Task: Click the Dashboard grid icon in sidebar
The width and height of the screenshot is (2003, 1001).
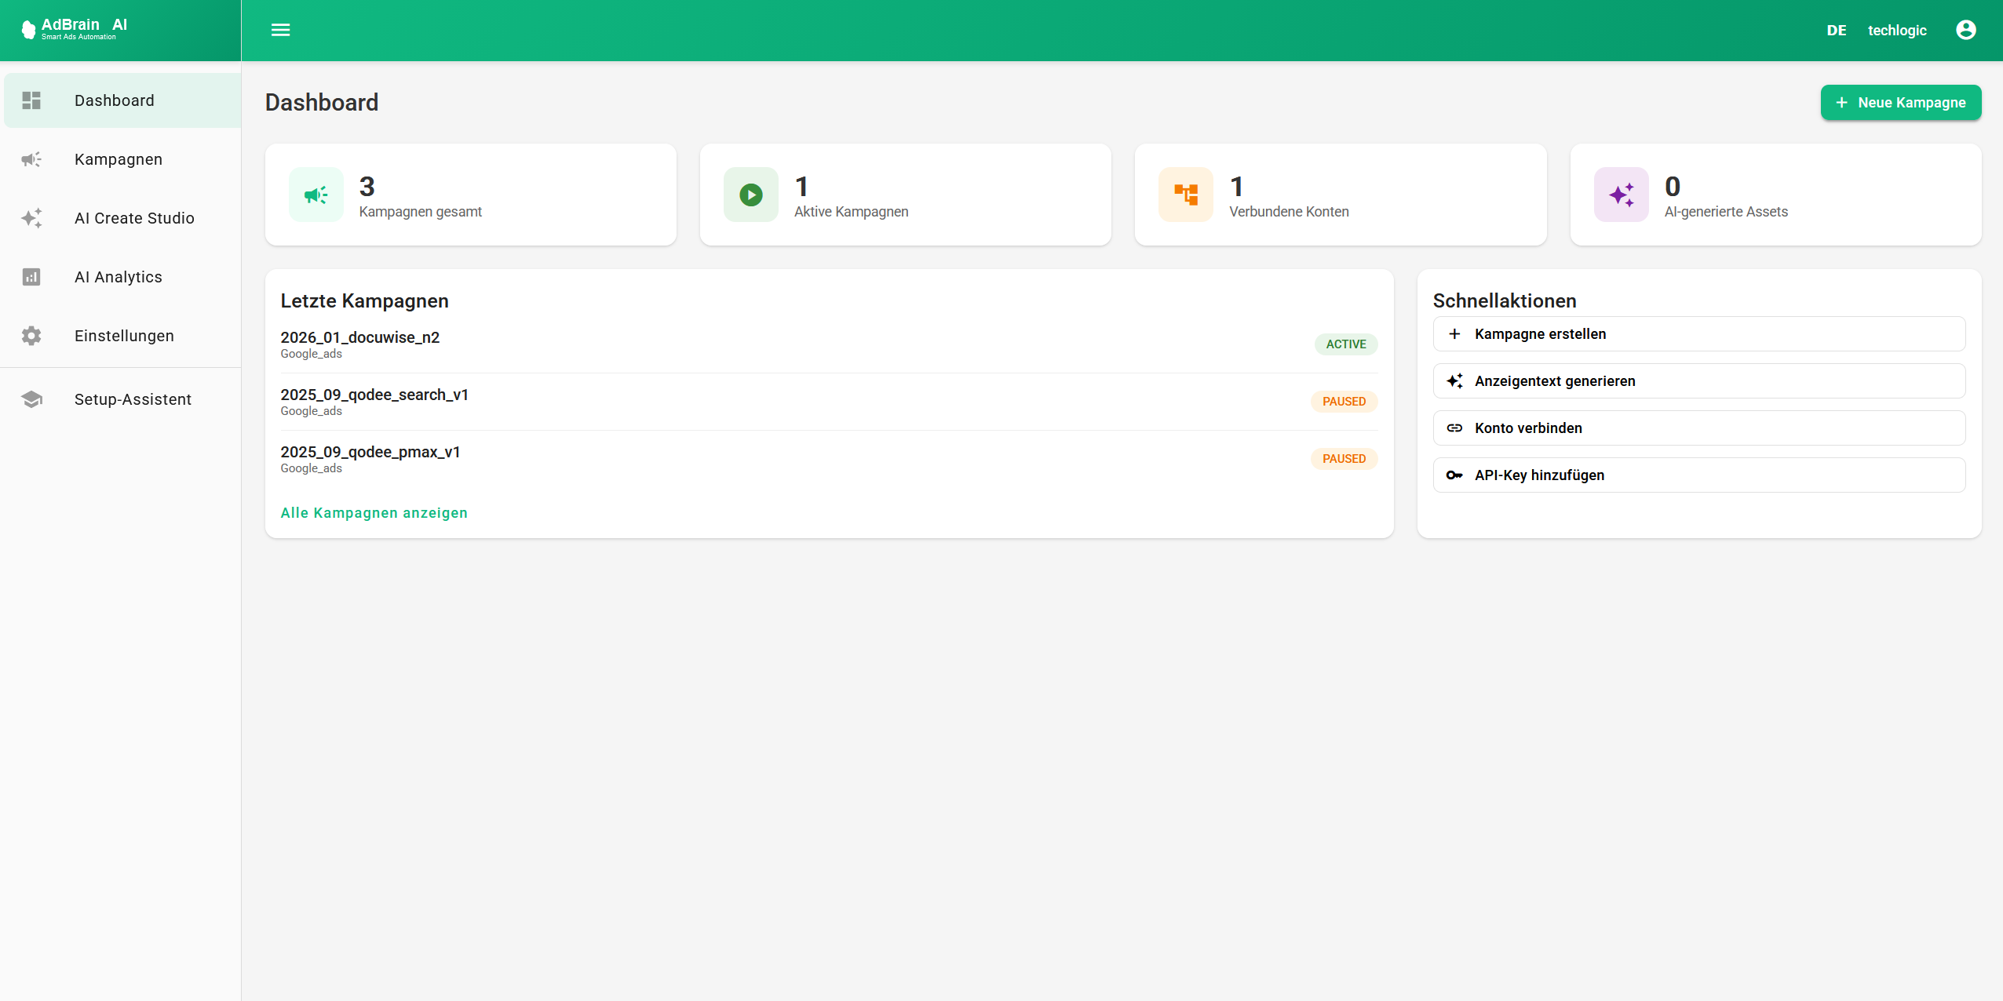Action: [x=31, y=100]
